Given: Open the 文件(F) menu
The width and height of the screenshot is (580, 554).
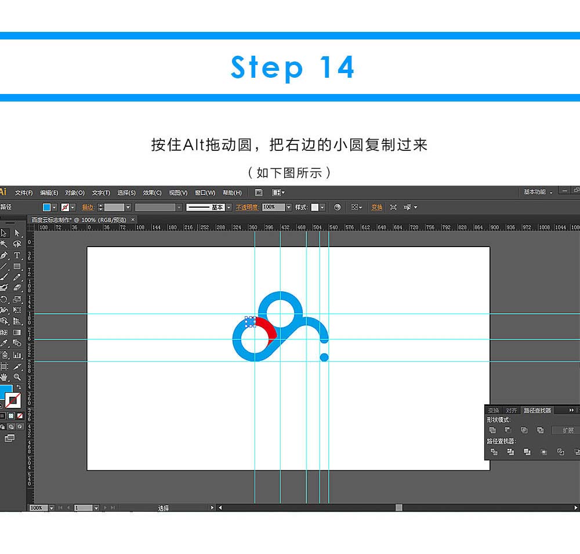Looking at the screenshot, I should [24, 193].
